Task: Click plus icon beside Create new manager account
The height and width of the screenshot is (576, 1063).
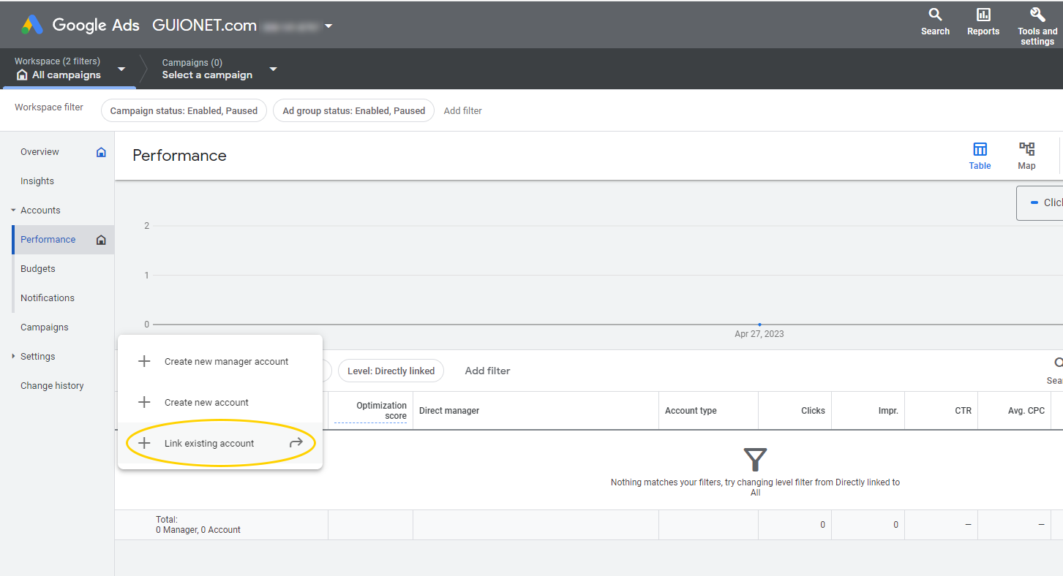Action: (x=144, y=362)
